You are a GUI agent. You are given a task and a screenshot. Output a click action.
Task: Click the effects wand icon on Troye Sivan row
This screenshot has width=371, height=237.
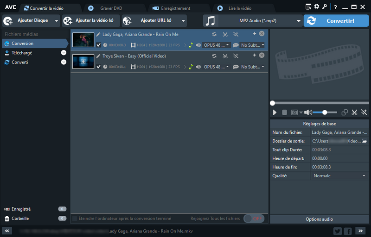236,56
